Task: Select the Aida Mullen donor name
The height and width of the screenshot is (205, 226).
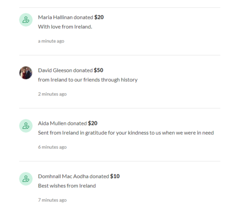Action: 52,123
